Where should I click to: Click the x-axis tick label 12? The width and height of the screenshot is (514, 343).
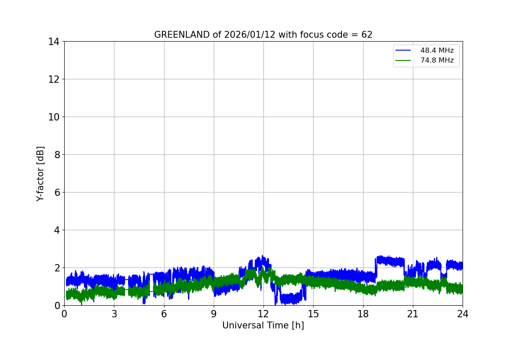coord(263,314)
